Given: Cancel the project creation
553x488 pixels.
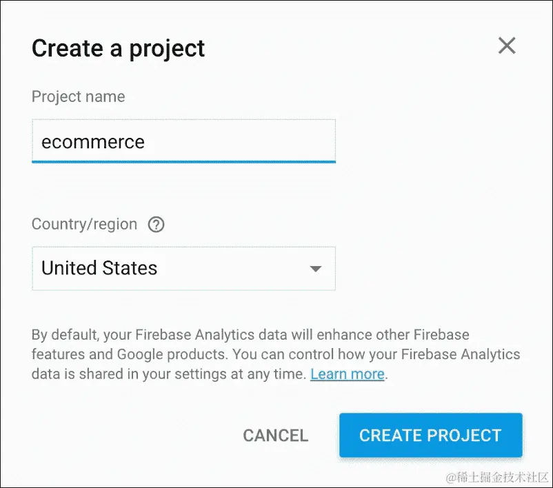Looking at the screenshot, I should [x=275, y=435].
